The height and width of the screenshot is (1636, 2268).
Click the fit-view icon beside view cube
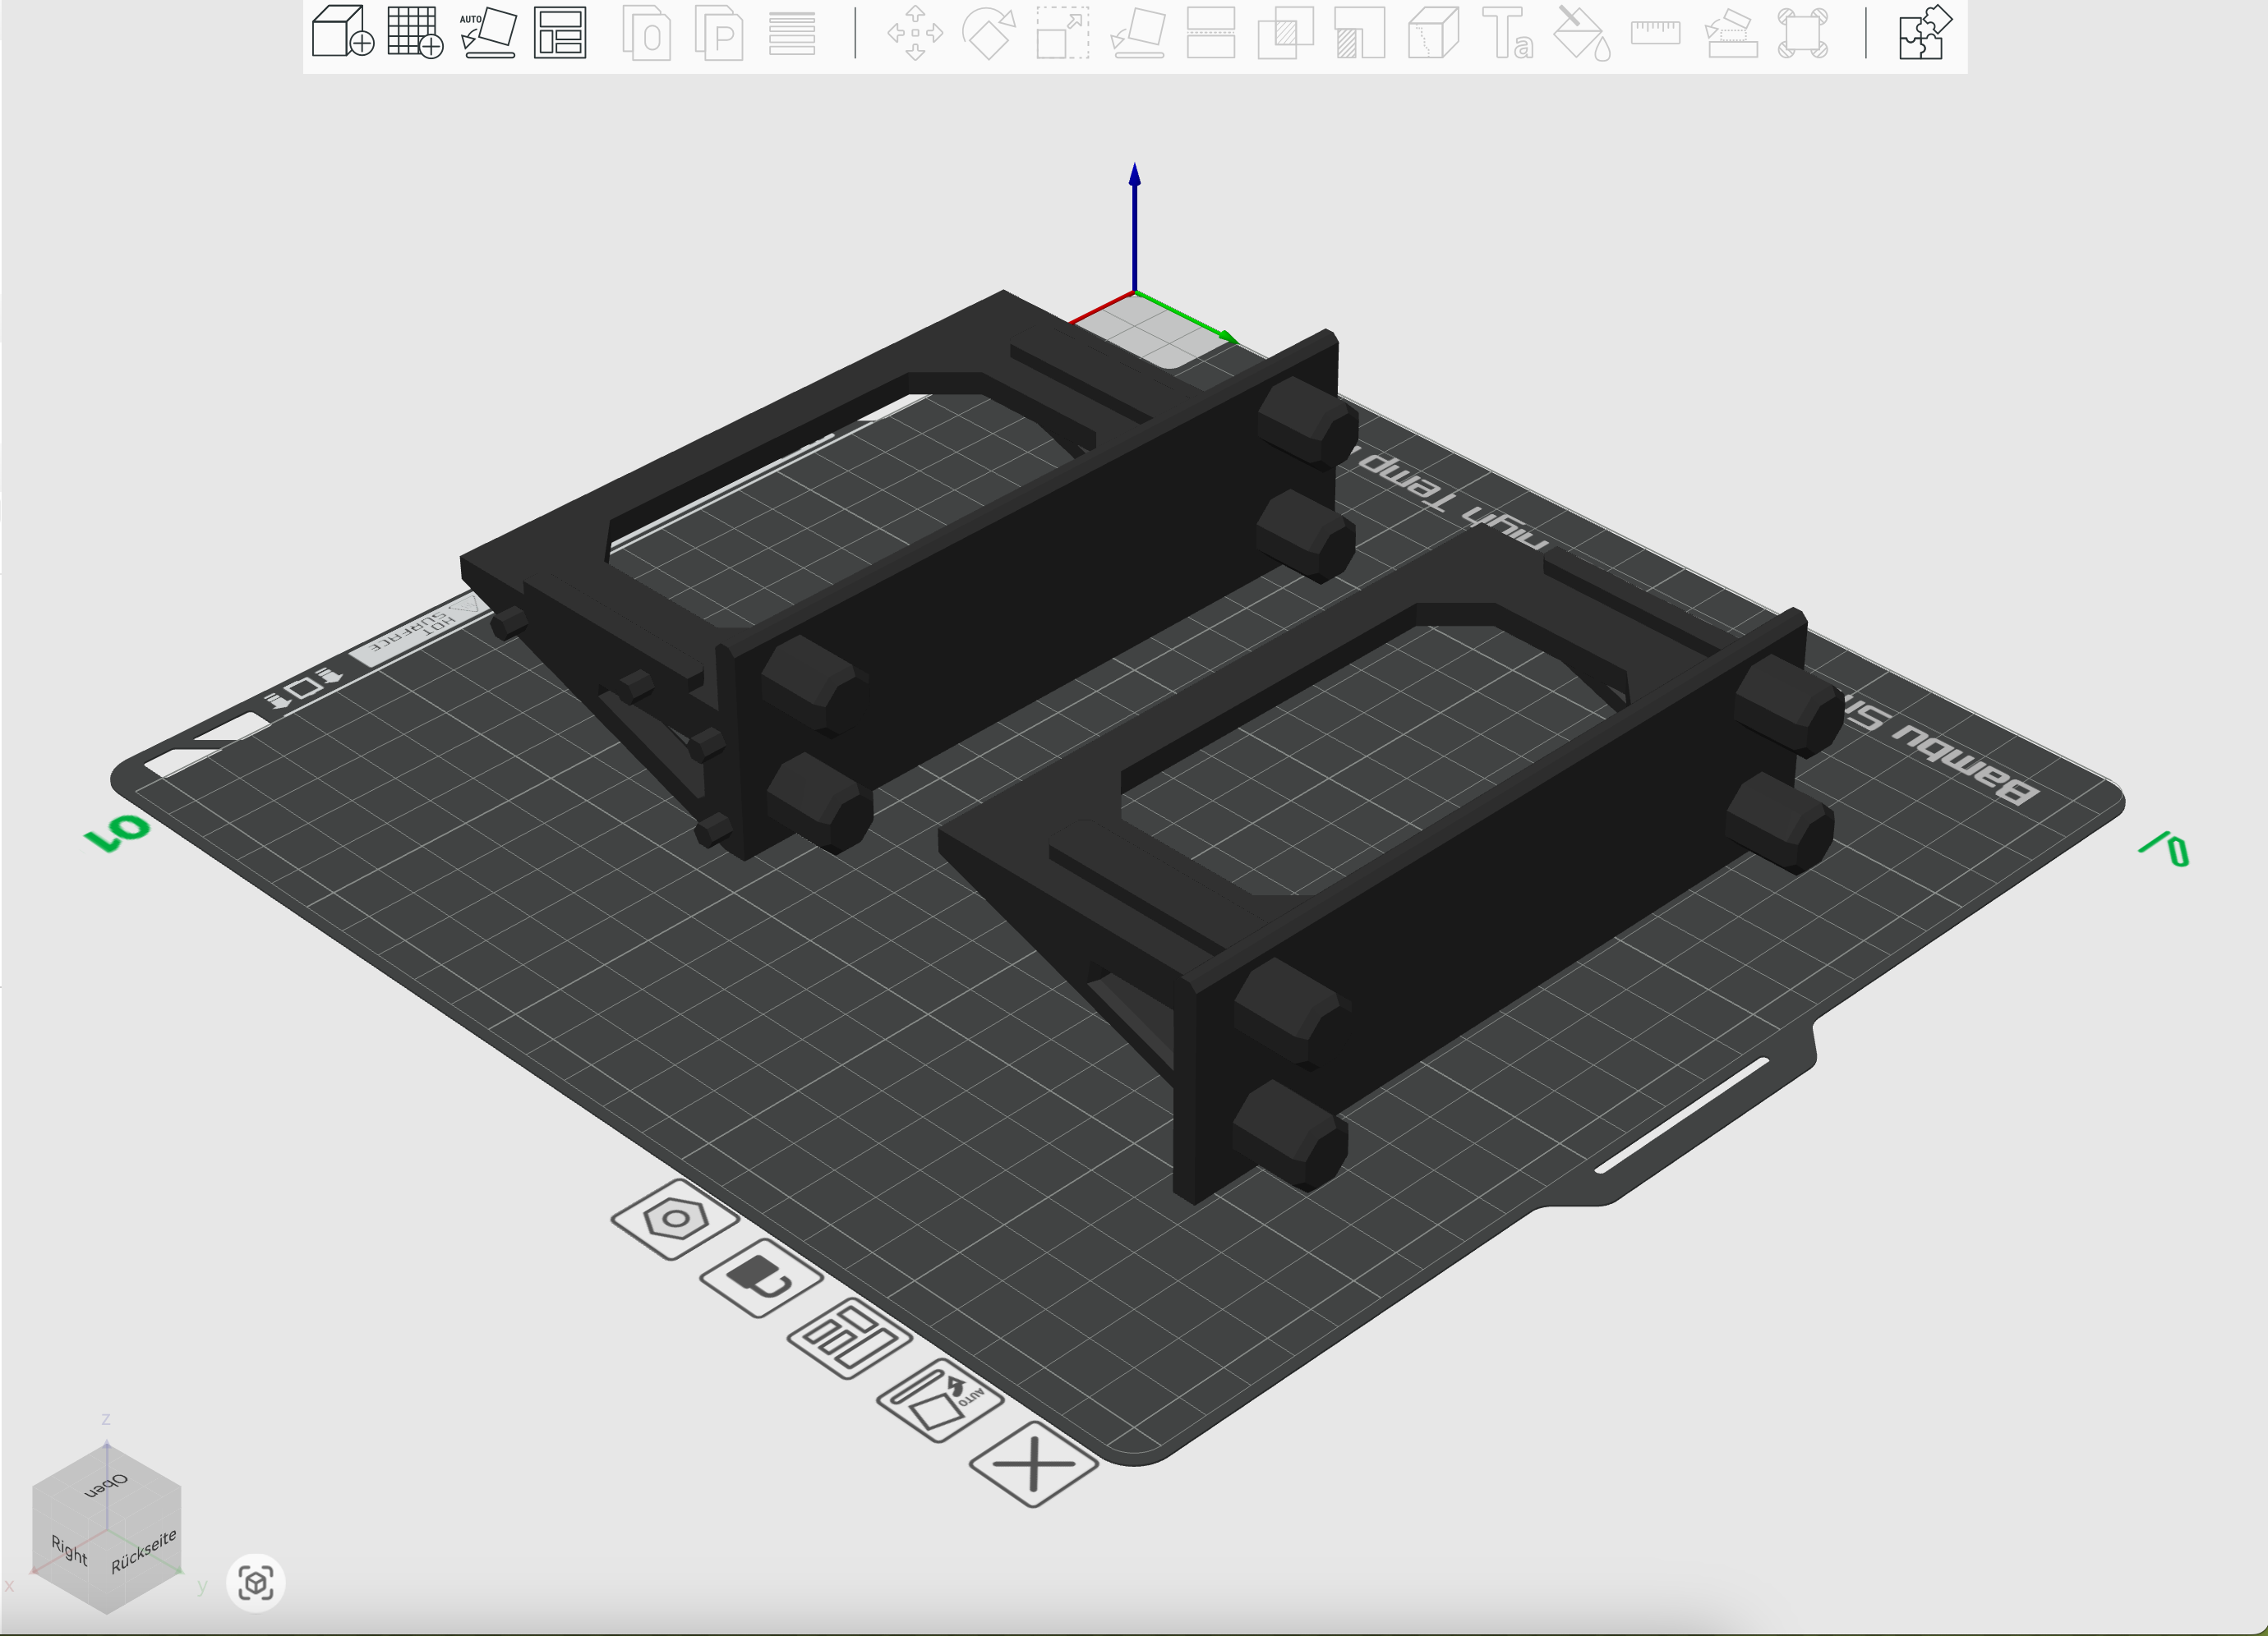coord(256,1582)
